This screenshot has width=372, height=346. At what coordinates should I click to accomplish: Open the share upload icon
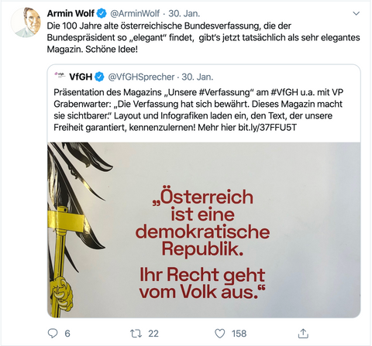click(x=303, y=334)
